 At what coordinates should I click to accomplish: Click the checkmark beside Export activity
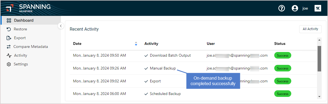[146, 81]
